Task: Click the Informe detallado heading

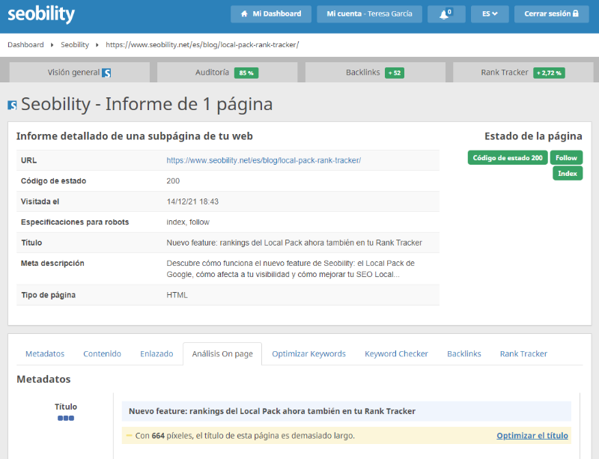Action: pos(135,136)
